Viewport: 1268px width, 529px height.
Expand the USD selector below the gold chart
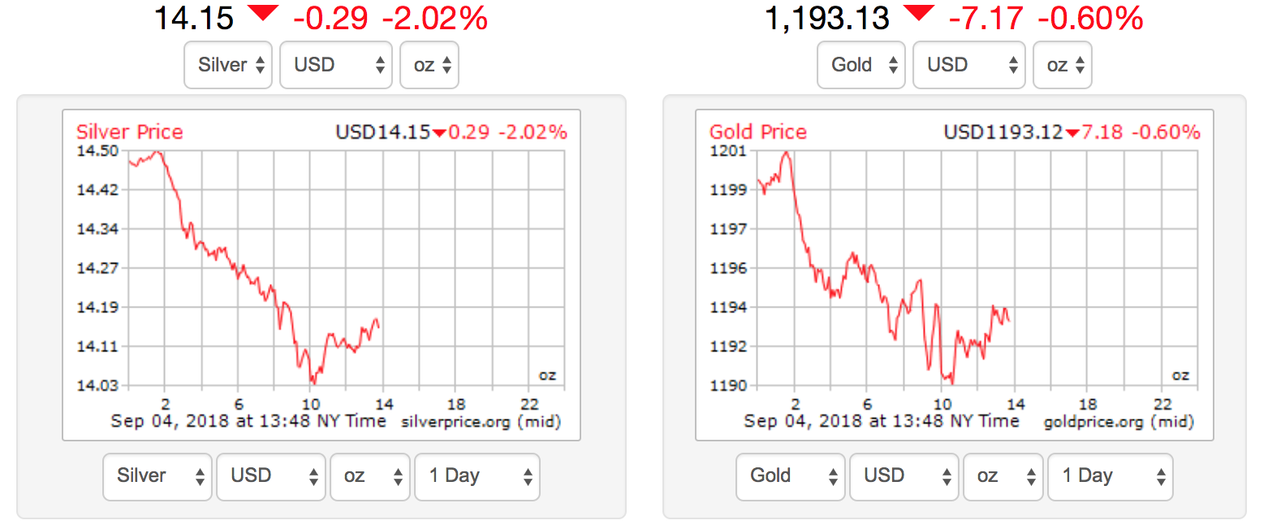click(x=904, y=476)
